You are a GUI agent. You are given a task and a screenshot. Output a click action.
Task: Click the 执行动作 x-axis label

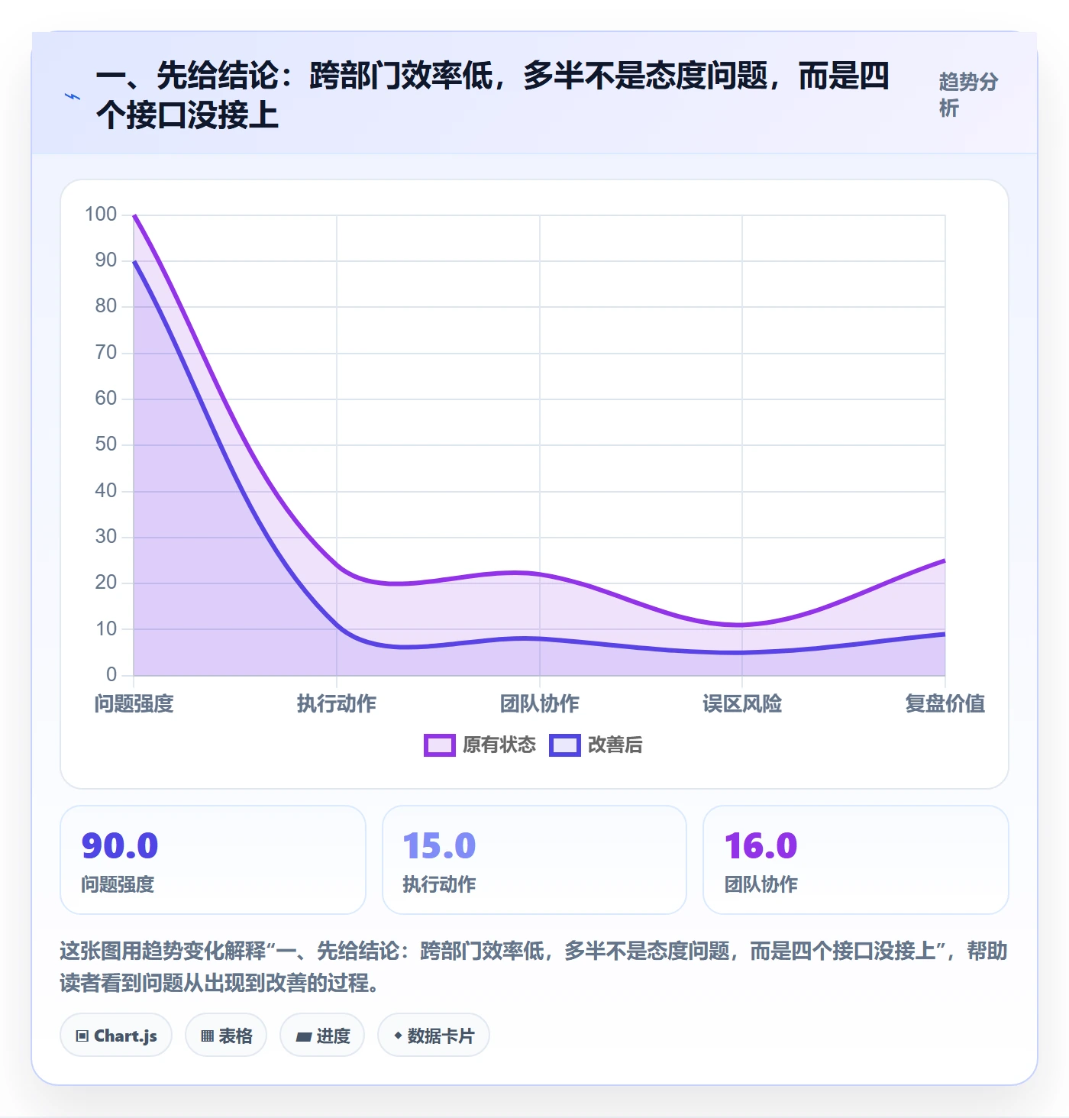pyautogui.click(x=337, y=703)
